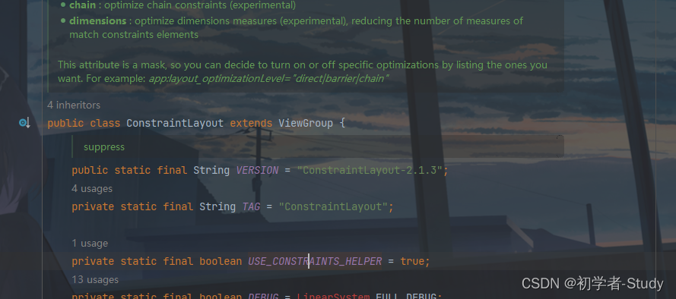Viewport: 676px width, 299px height.
Task: Click the ViewGroup superclass name
Action: (306, 124)
